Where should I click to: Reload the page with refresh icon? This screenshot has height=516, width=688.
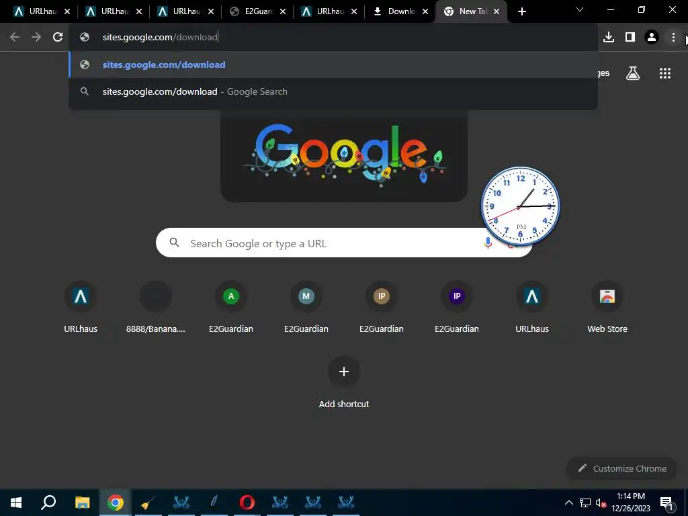(x=58, y=38)
